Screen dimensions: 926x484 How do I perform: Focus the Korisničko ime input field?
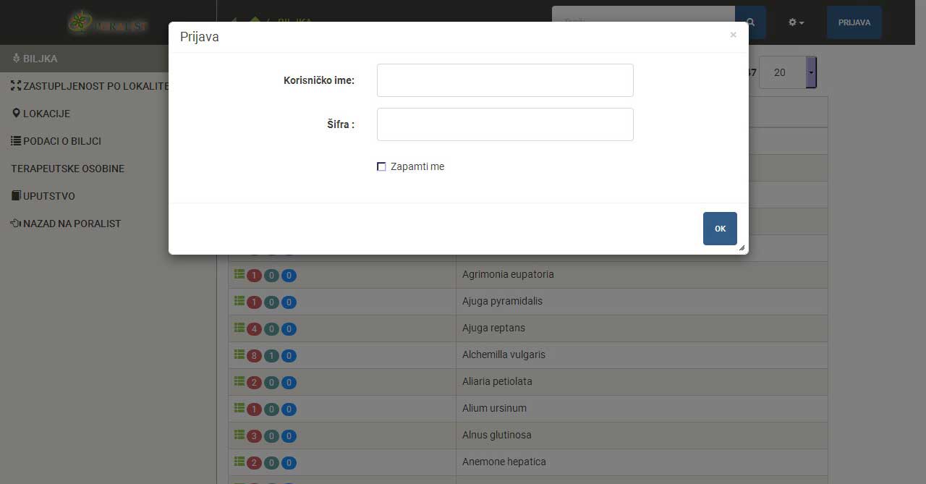[x=505, y=80]
